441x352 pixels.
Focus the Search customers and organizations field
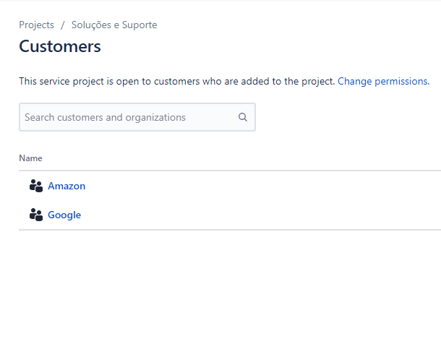(x=127, y=117)
